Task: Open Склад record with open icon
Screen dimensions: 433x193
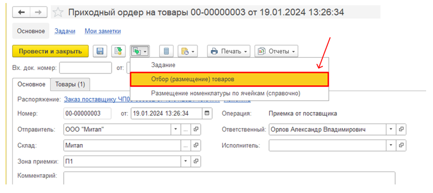Action: (x=196, y=146)
